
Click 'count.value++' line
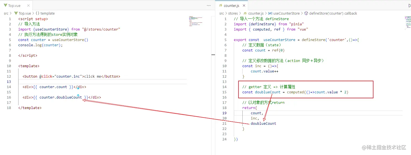pos(265,71)
